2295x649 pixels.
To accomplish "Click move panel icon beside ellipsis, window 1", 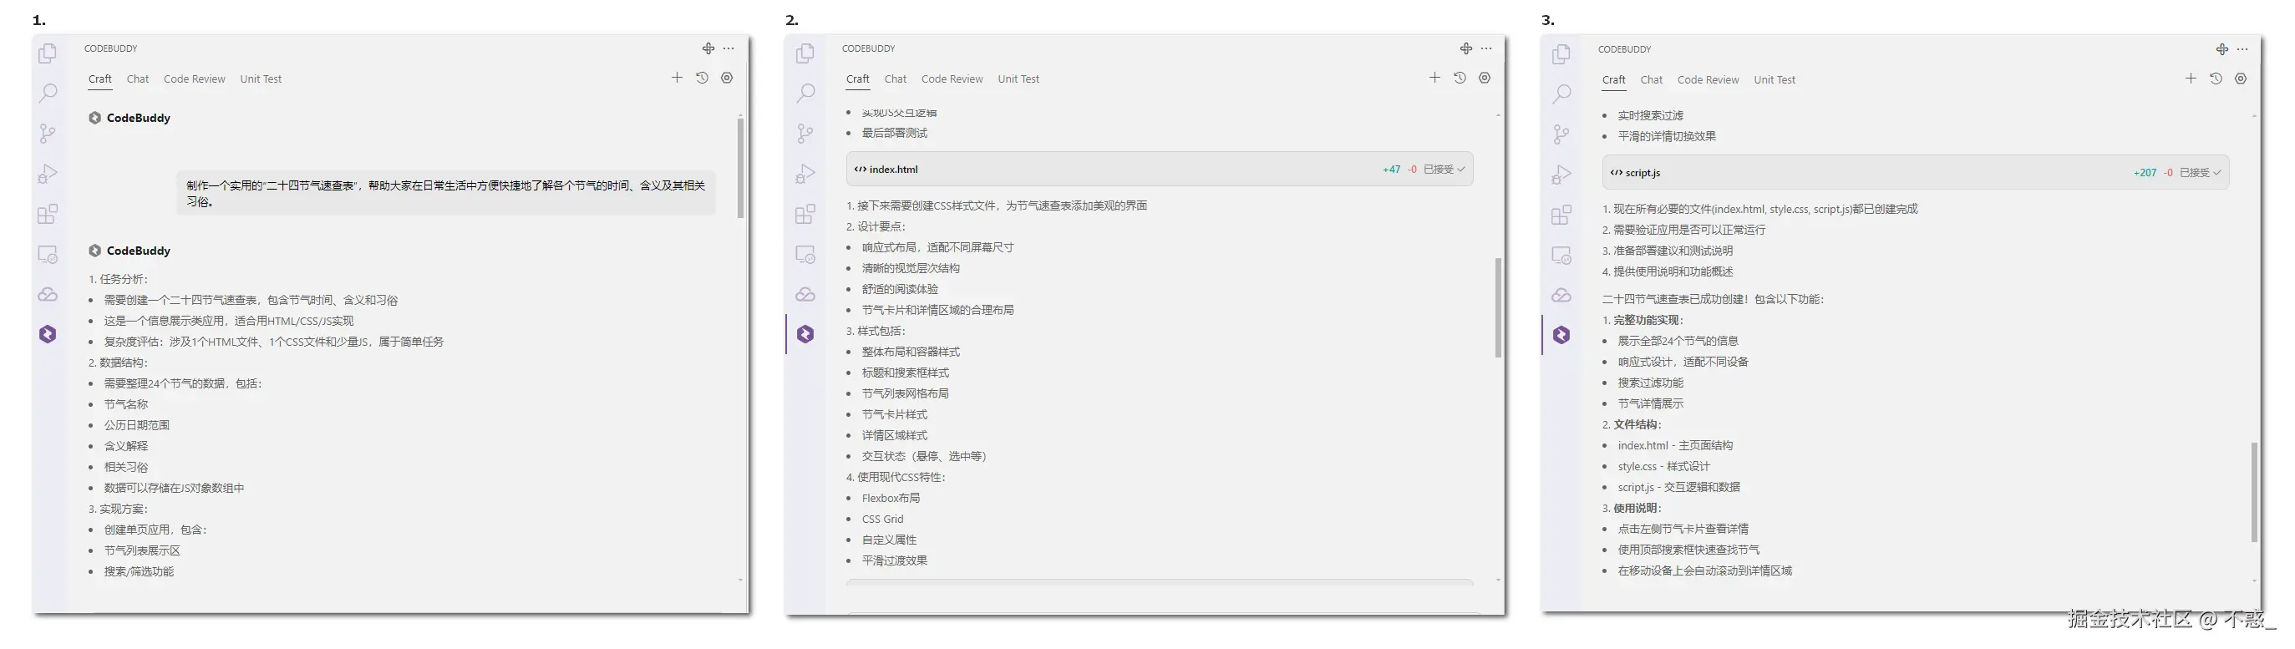I will pos(708,49).
